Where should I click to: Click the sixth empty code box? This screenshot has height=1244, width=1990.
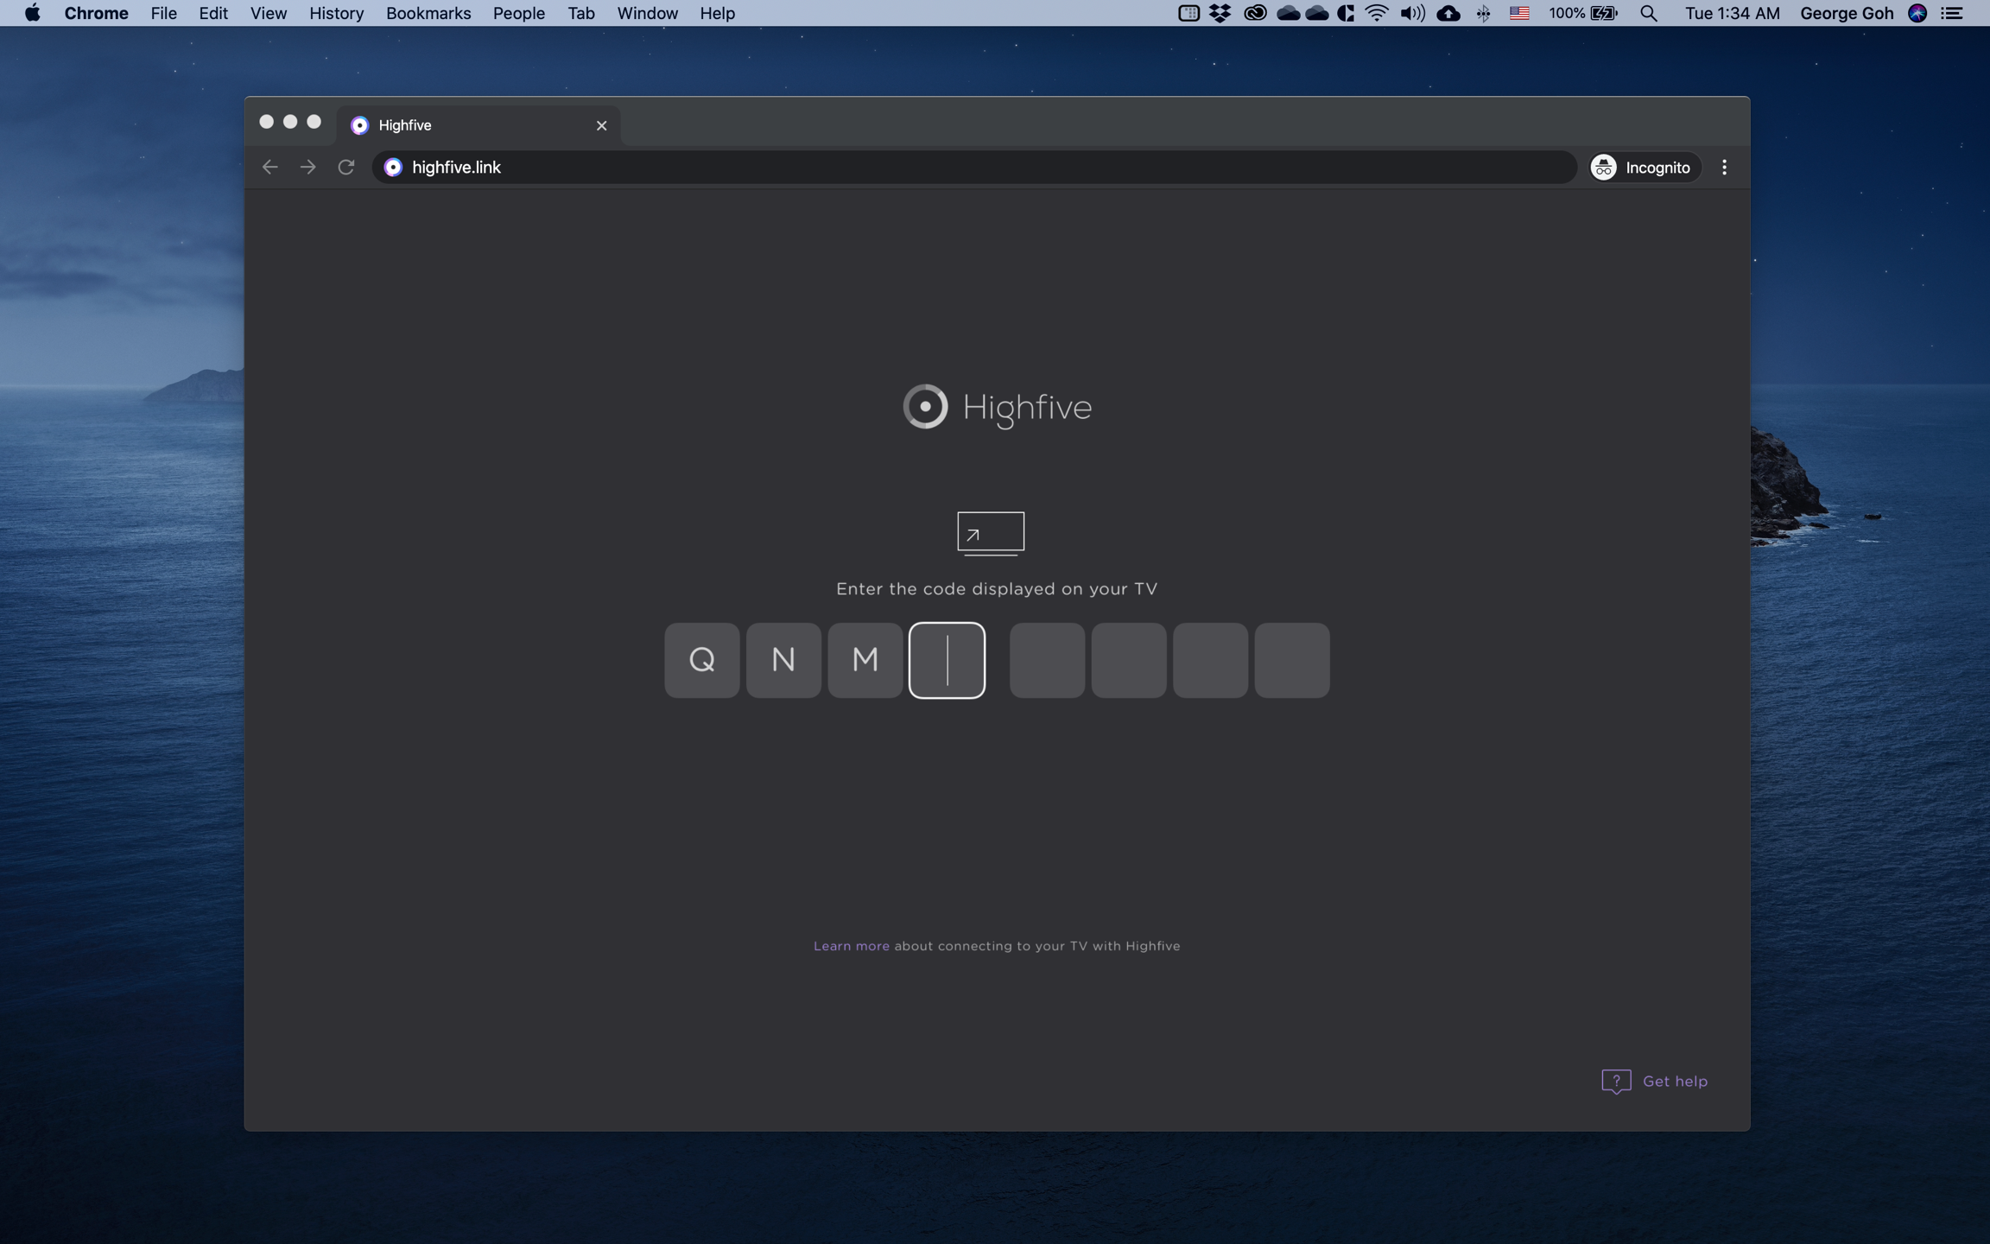pos(1129,660)
